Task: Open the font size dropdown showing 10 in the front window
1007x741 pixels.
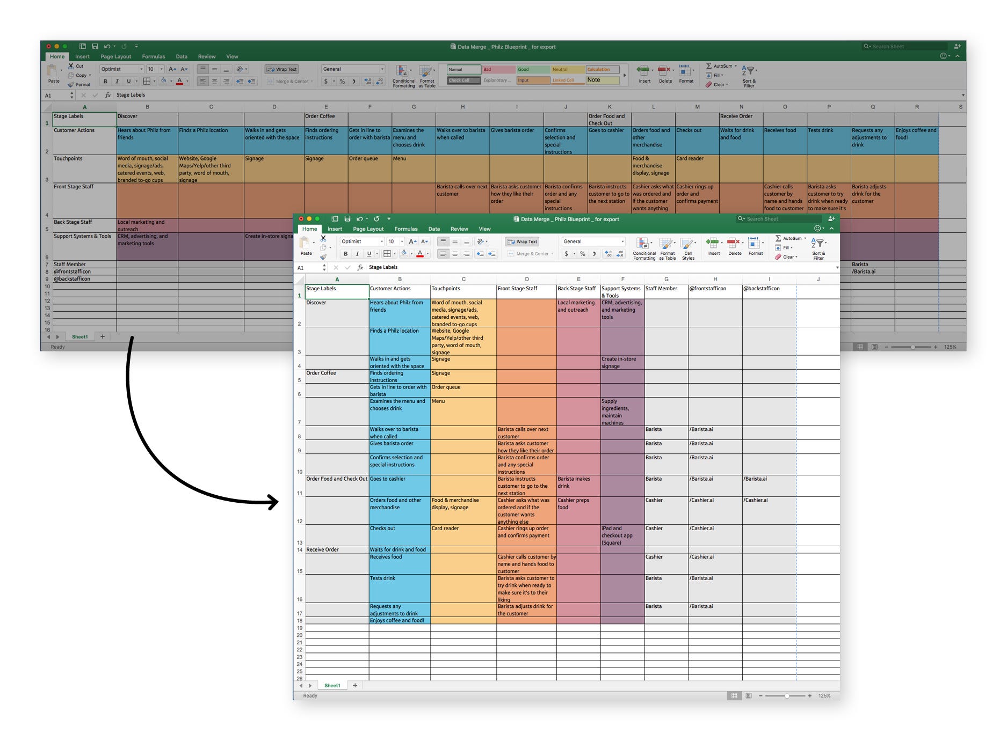Action: coord(402,241)
